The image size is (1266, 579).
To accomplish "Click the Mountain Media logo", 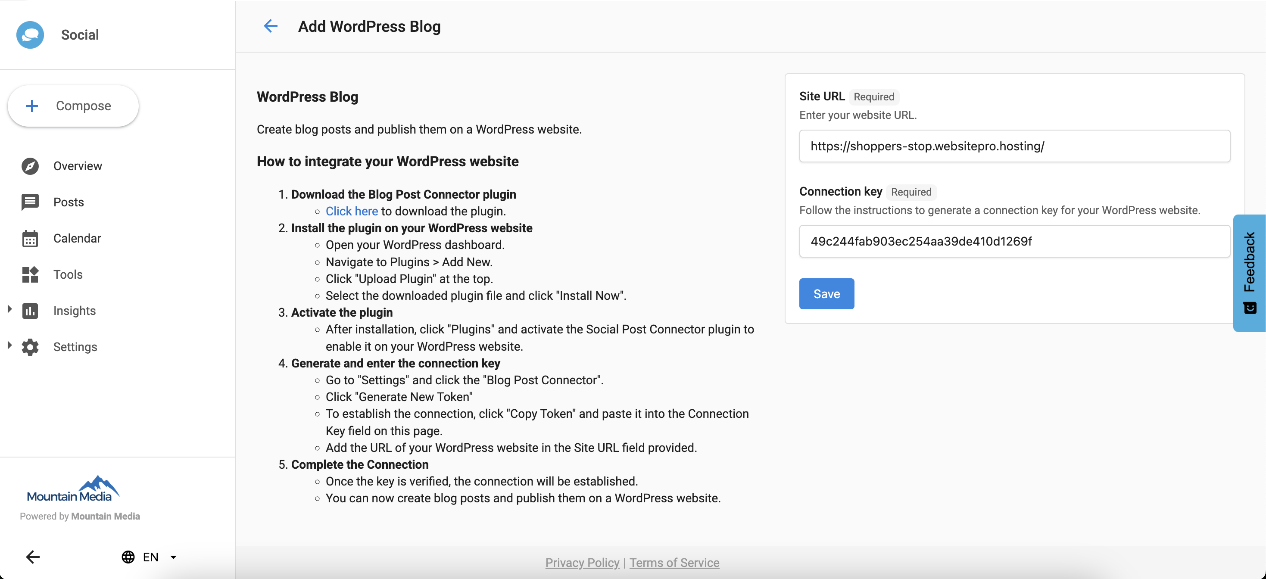I will tap(73, 489).
